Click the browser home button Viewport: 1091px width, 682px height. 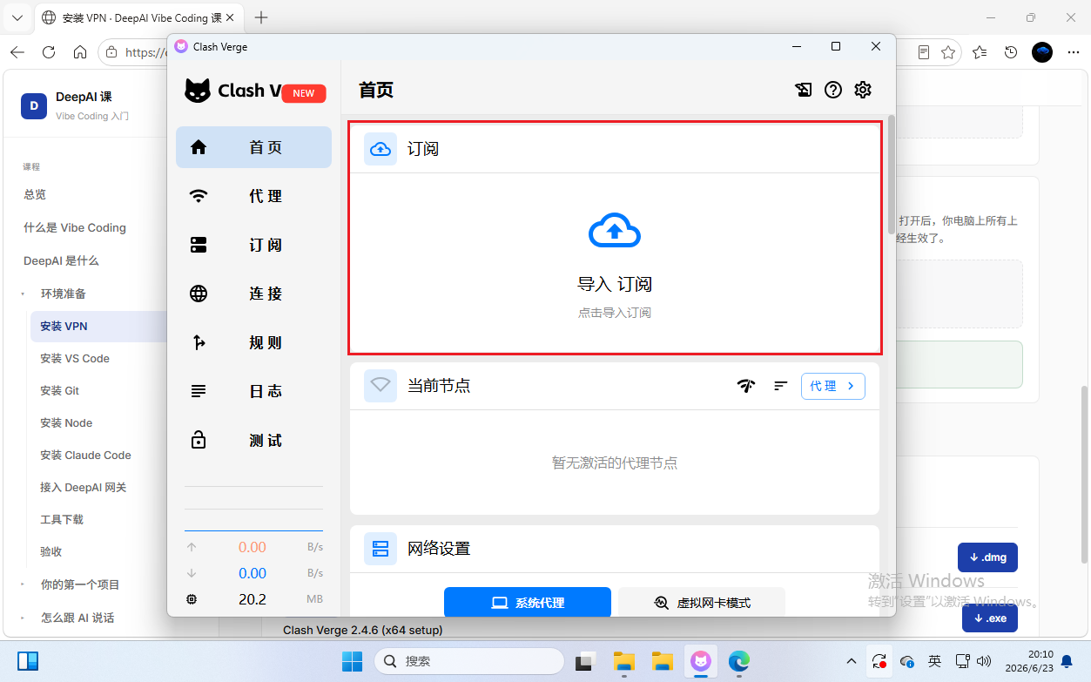[80, 52]
